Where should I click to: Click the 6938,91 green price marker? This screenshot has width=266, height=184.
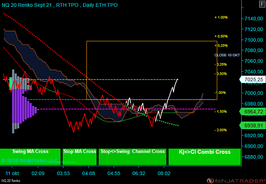click(x=252, y=126)
